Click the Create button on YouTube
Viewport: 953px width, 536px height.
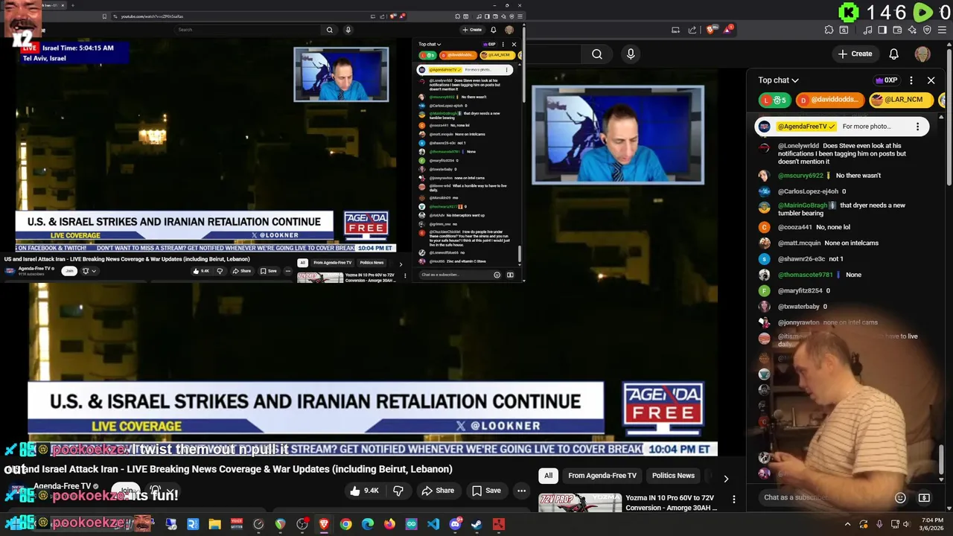(x=854, y=54)
